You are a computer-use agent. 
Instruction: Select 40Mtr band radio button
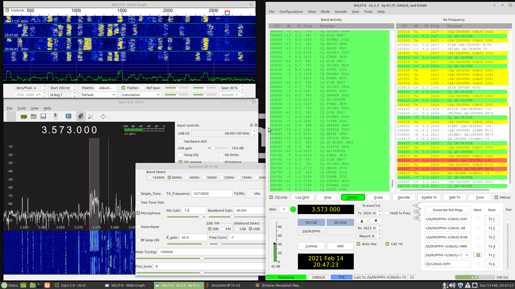tap(187, 177)
